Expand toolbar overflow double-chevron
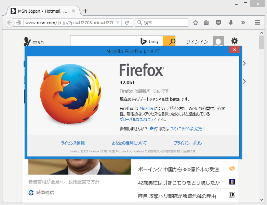Screen dimensions: 267x205 pyautogui.click(x=243, y=23)
